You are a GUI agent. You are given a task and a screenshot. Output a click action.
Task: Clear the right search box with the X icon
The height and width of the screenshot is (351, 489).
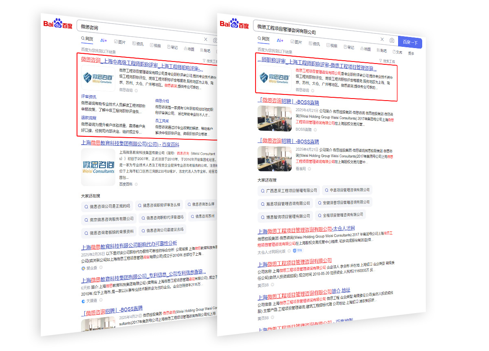click(x=382, y=39)
